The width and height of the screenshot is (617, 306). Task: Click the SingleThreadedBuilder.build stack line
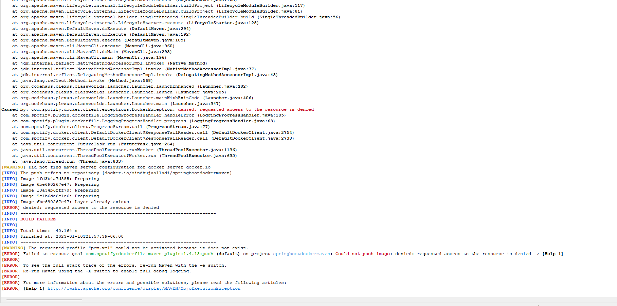176,17
